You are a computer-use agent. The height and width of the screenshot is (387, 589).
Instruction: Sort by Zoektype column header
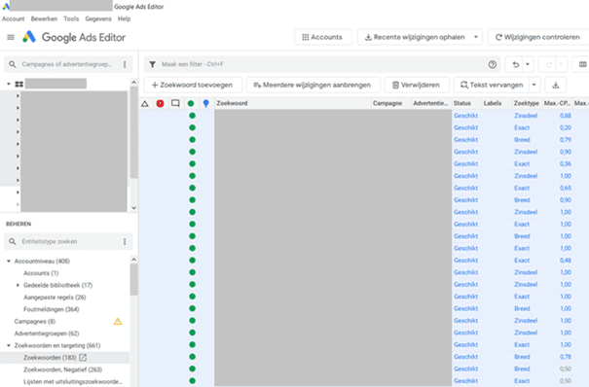click(527, 103)
